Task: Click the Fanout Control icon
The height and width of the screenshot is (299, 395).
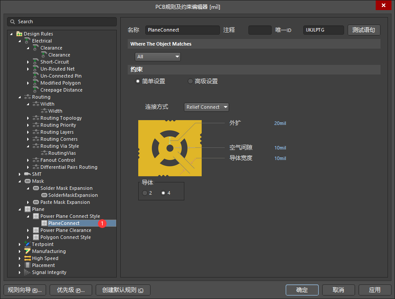Action: 36,160
